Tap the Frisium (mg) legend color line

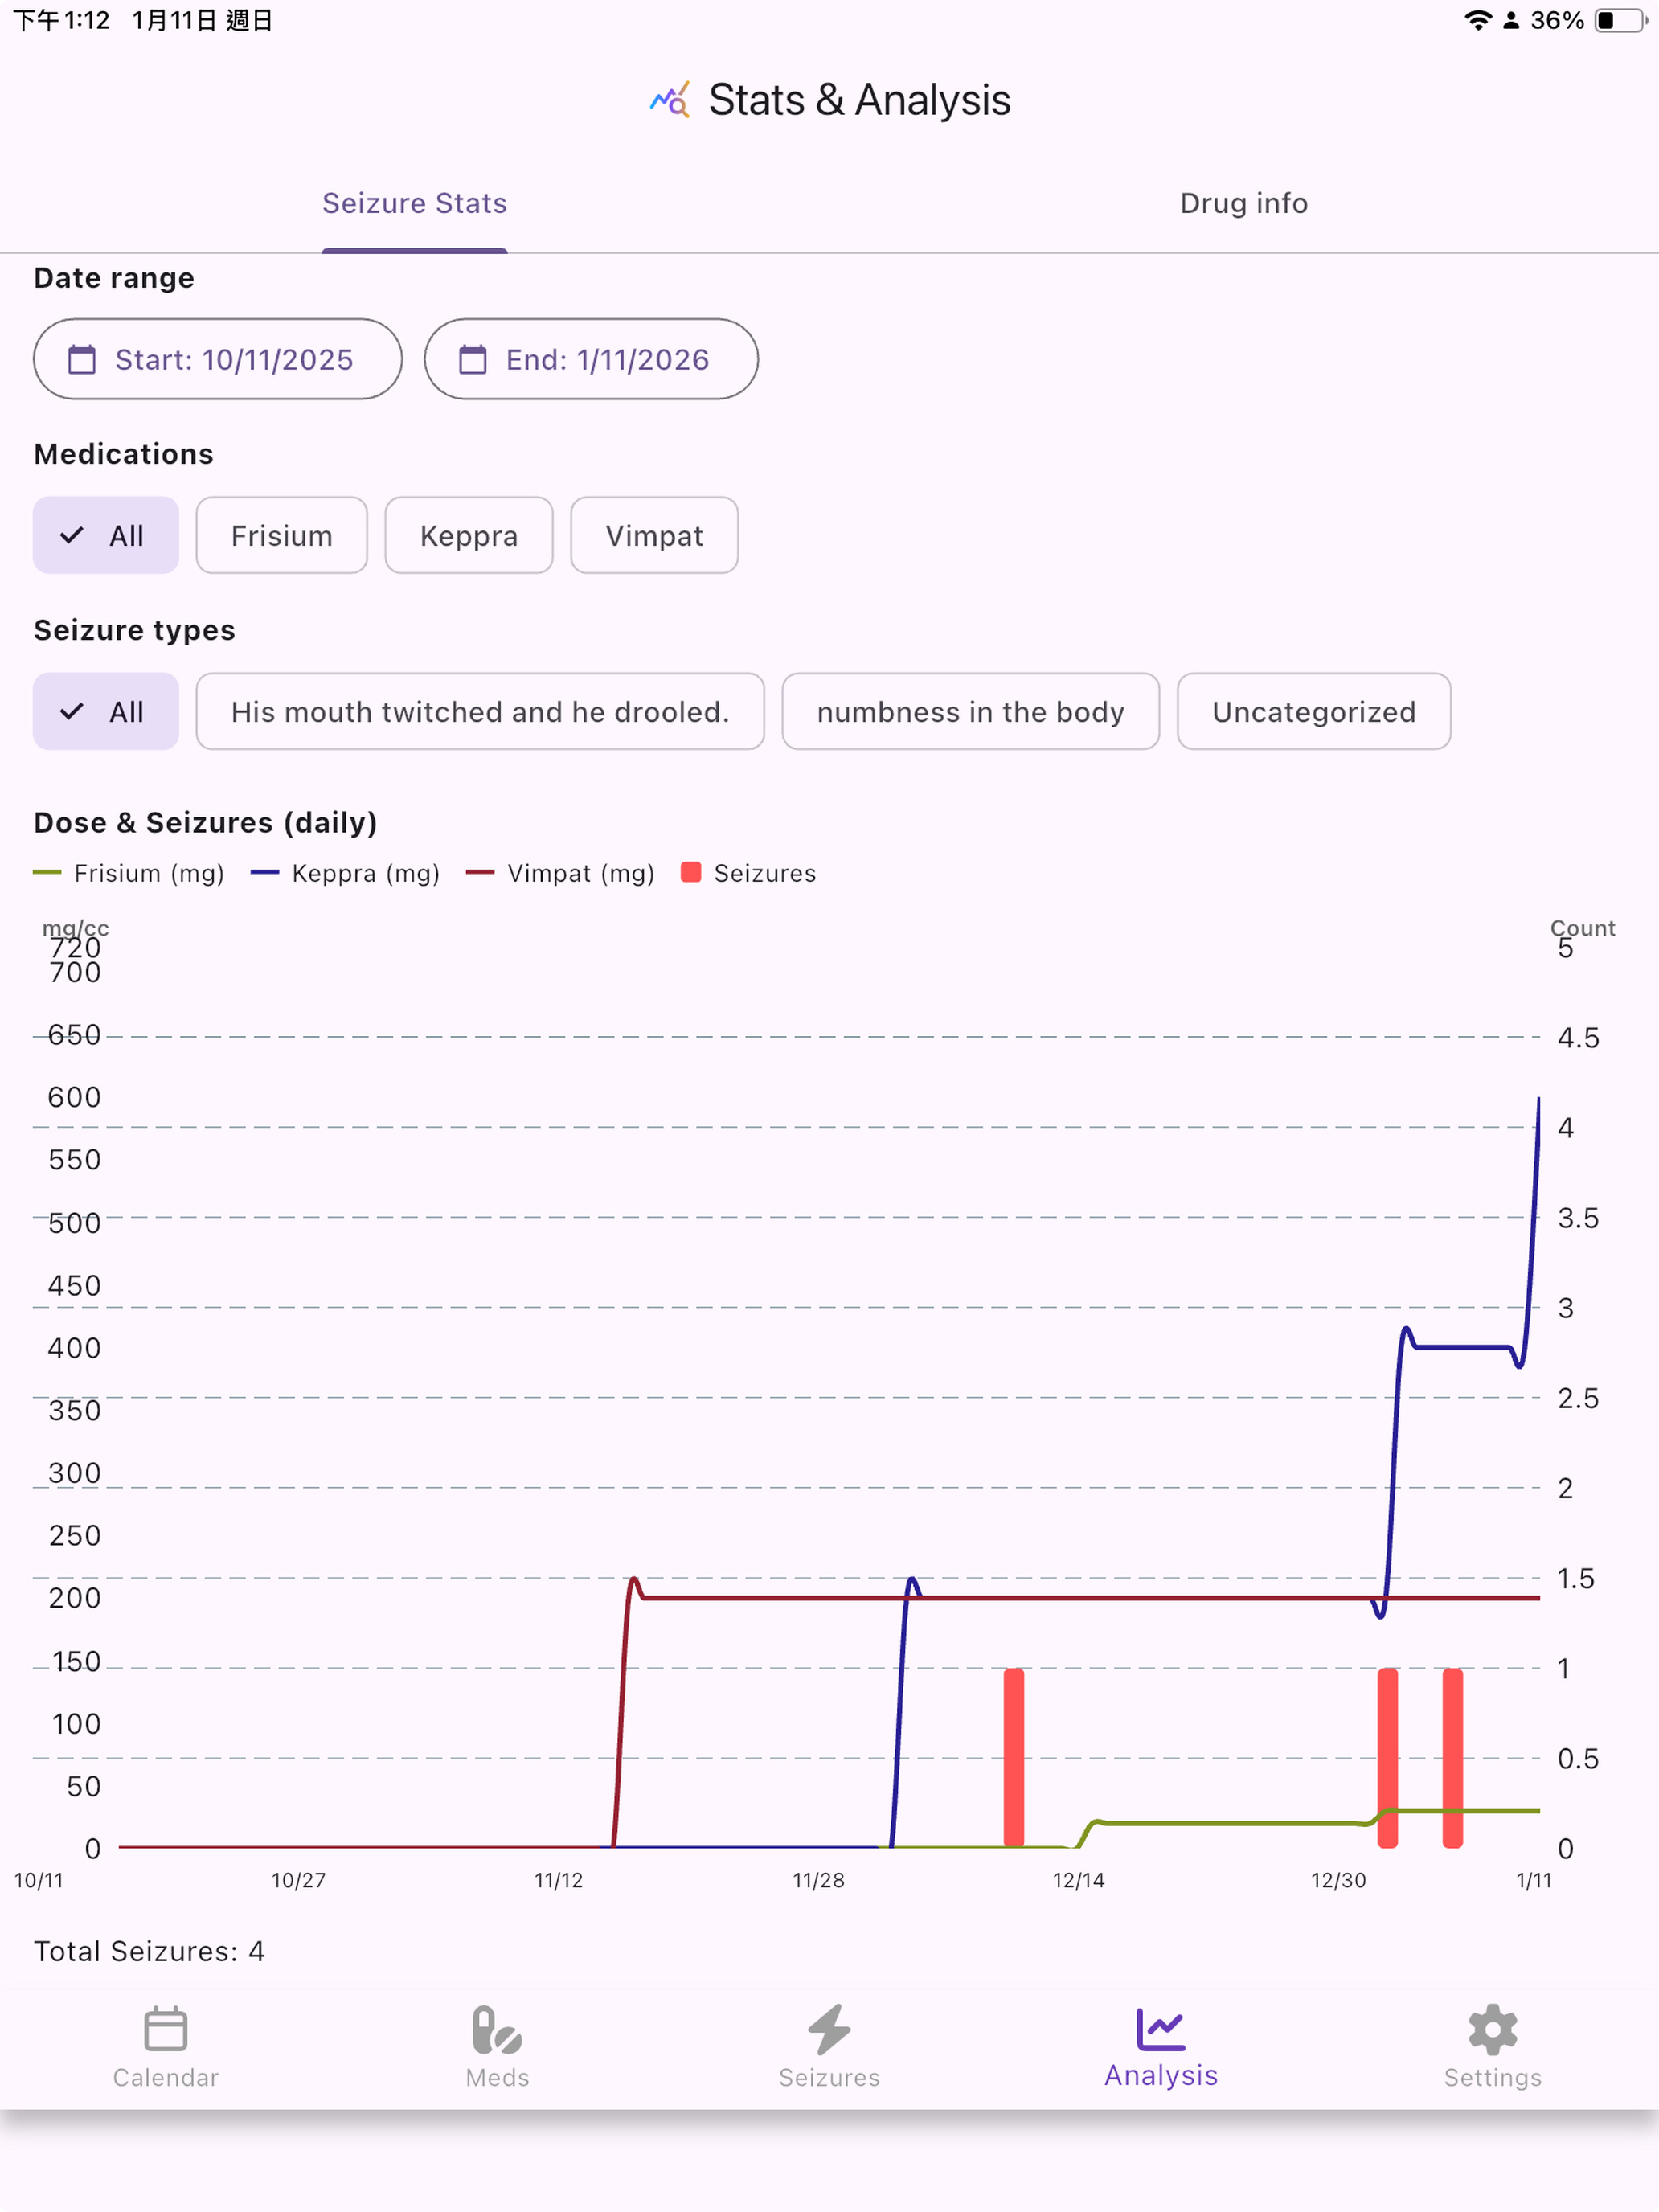click(47, 873)
